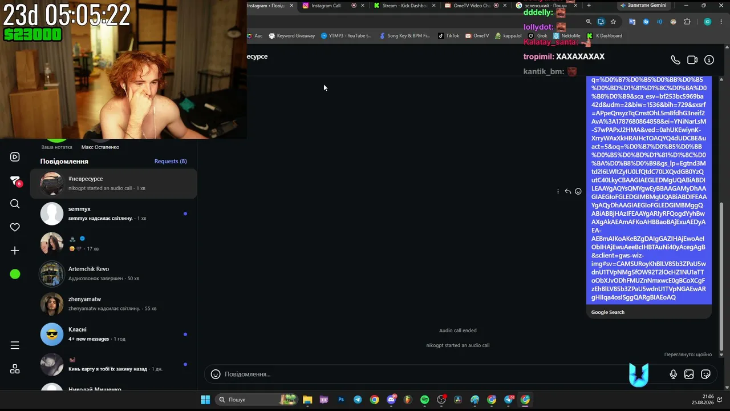
Task: Open the zhenyamatw conversation
Action: click(113, 304)
